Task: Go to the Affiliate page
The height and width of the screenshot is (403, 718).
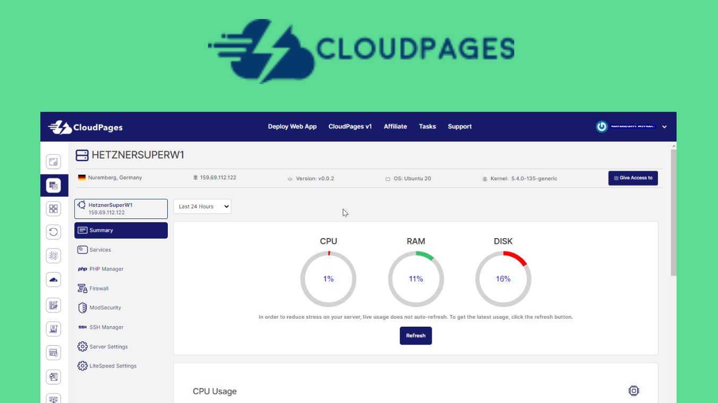Action: [x=396, y=127]
